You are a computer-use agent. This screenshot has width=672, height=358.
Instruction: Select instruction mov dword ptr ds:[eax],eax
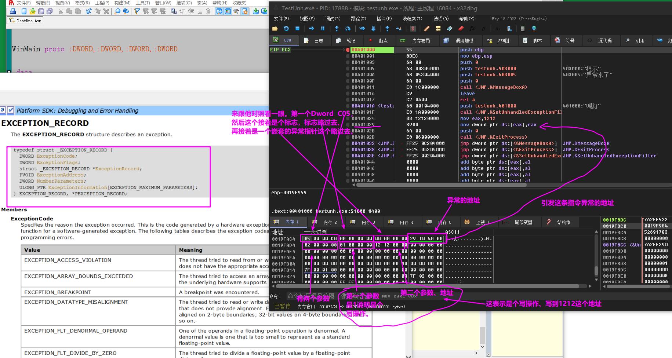coord(498,125)
